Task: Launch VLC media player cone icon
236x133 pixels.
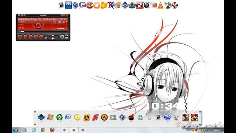Action: 160,6
